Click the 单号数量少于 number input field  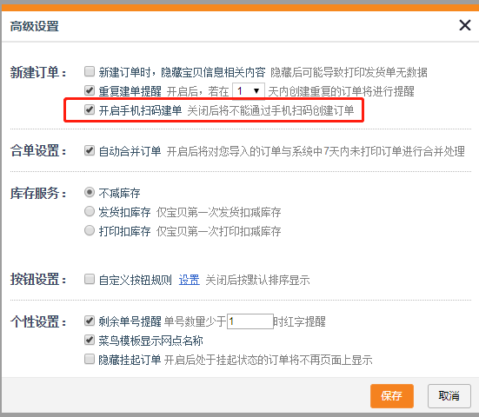click(x=250, y=321)
